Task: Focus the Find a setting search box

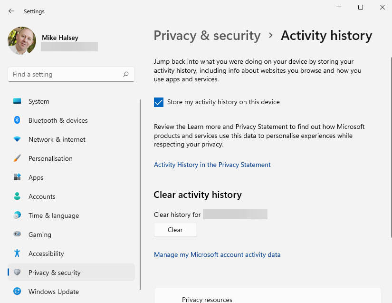Action: [x=66, y=74]
